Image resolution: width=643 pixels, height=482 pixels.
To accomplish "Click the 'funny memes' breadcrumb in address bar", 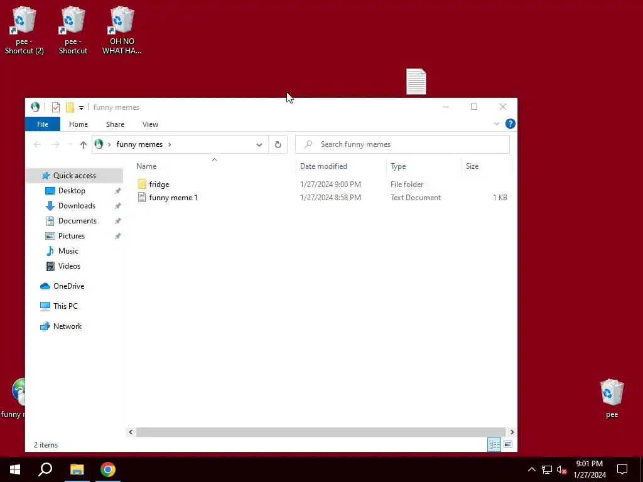I will (139, 144).
